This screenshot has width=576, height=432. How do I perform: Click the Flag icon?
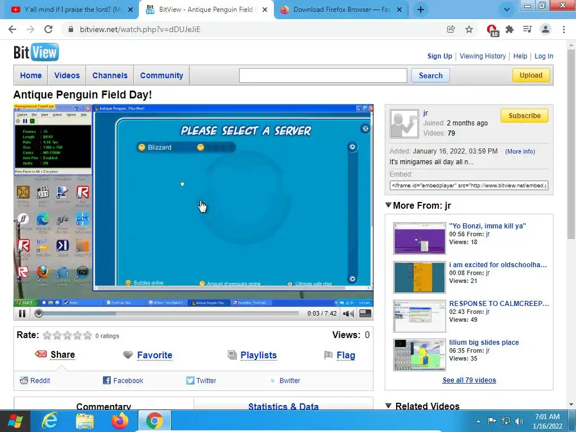[328, 355]
